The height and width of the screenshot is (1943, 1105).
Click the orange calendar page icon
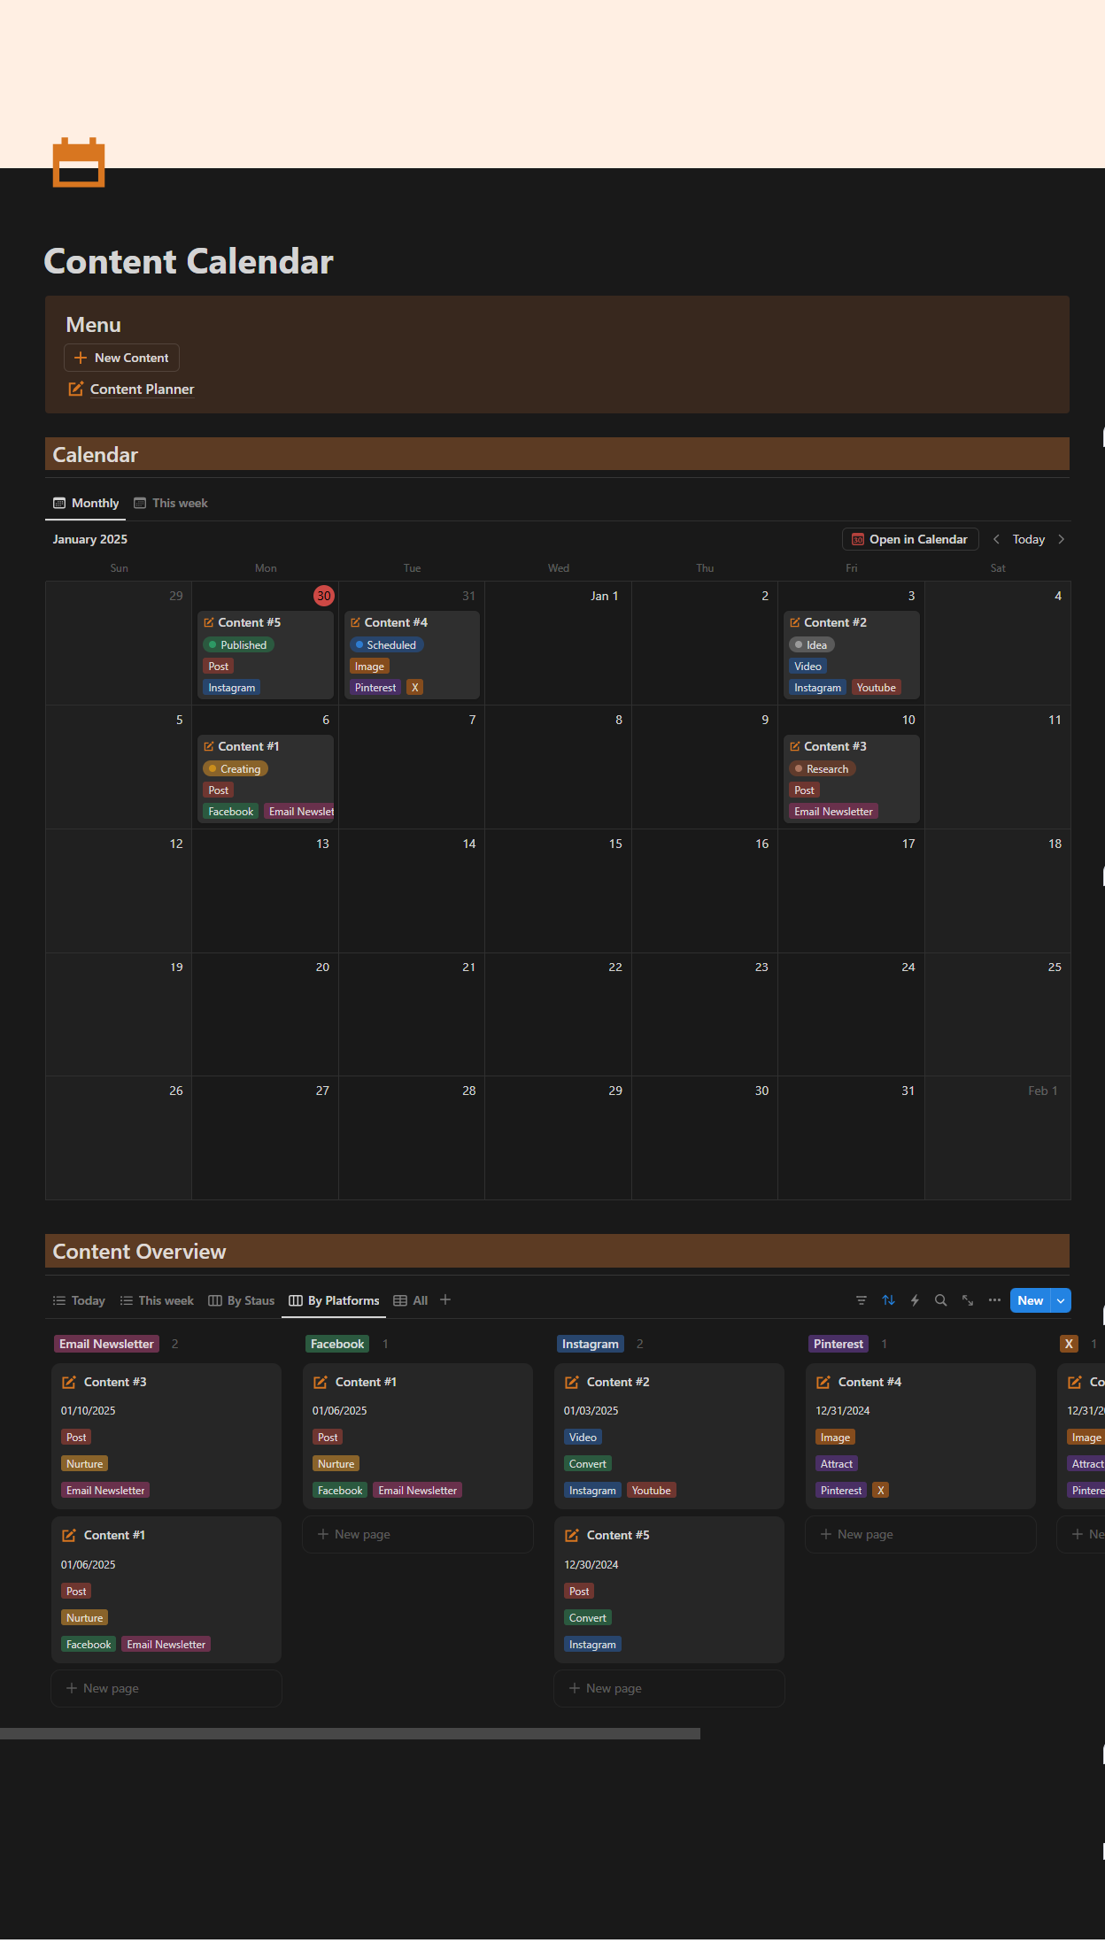pyautogui.click(x=79, y=163)
